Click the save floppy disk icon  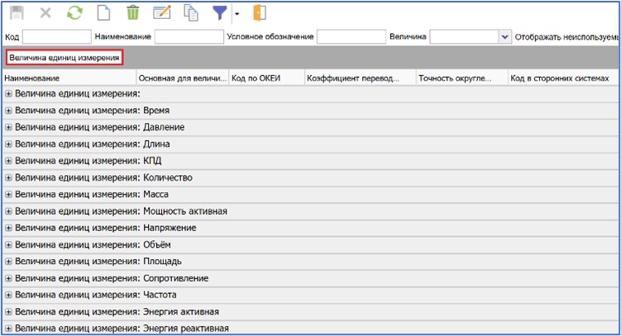click(x=15, y=13)
